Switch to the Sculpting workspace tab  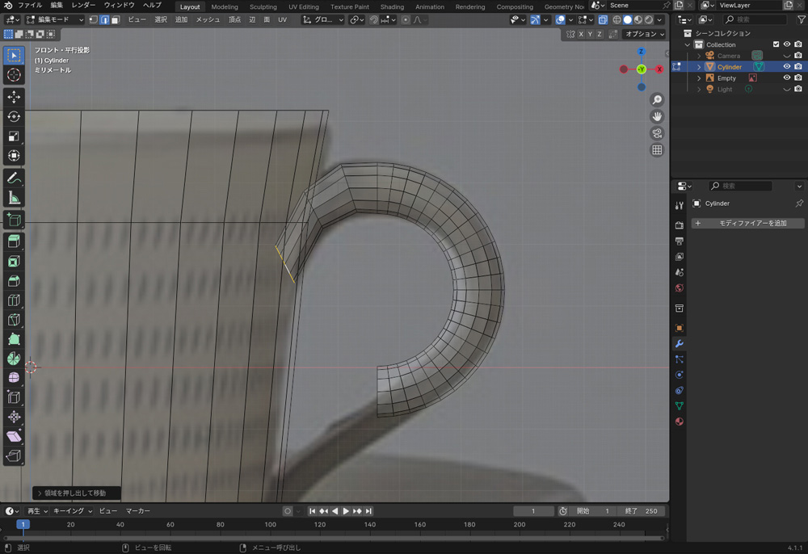[x=263, y=6]
